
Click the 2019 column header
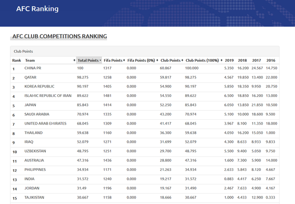229,60
